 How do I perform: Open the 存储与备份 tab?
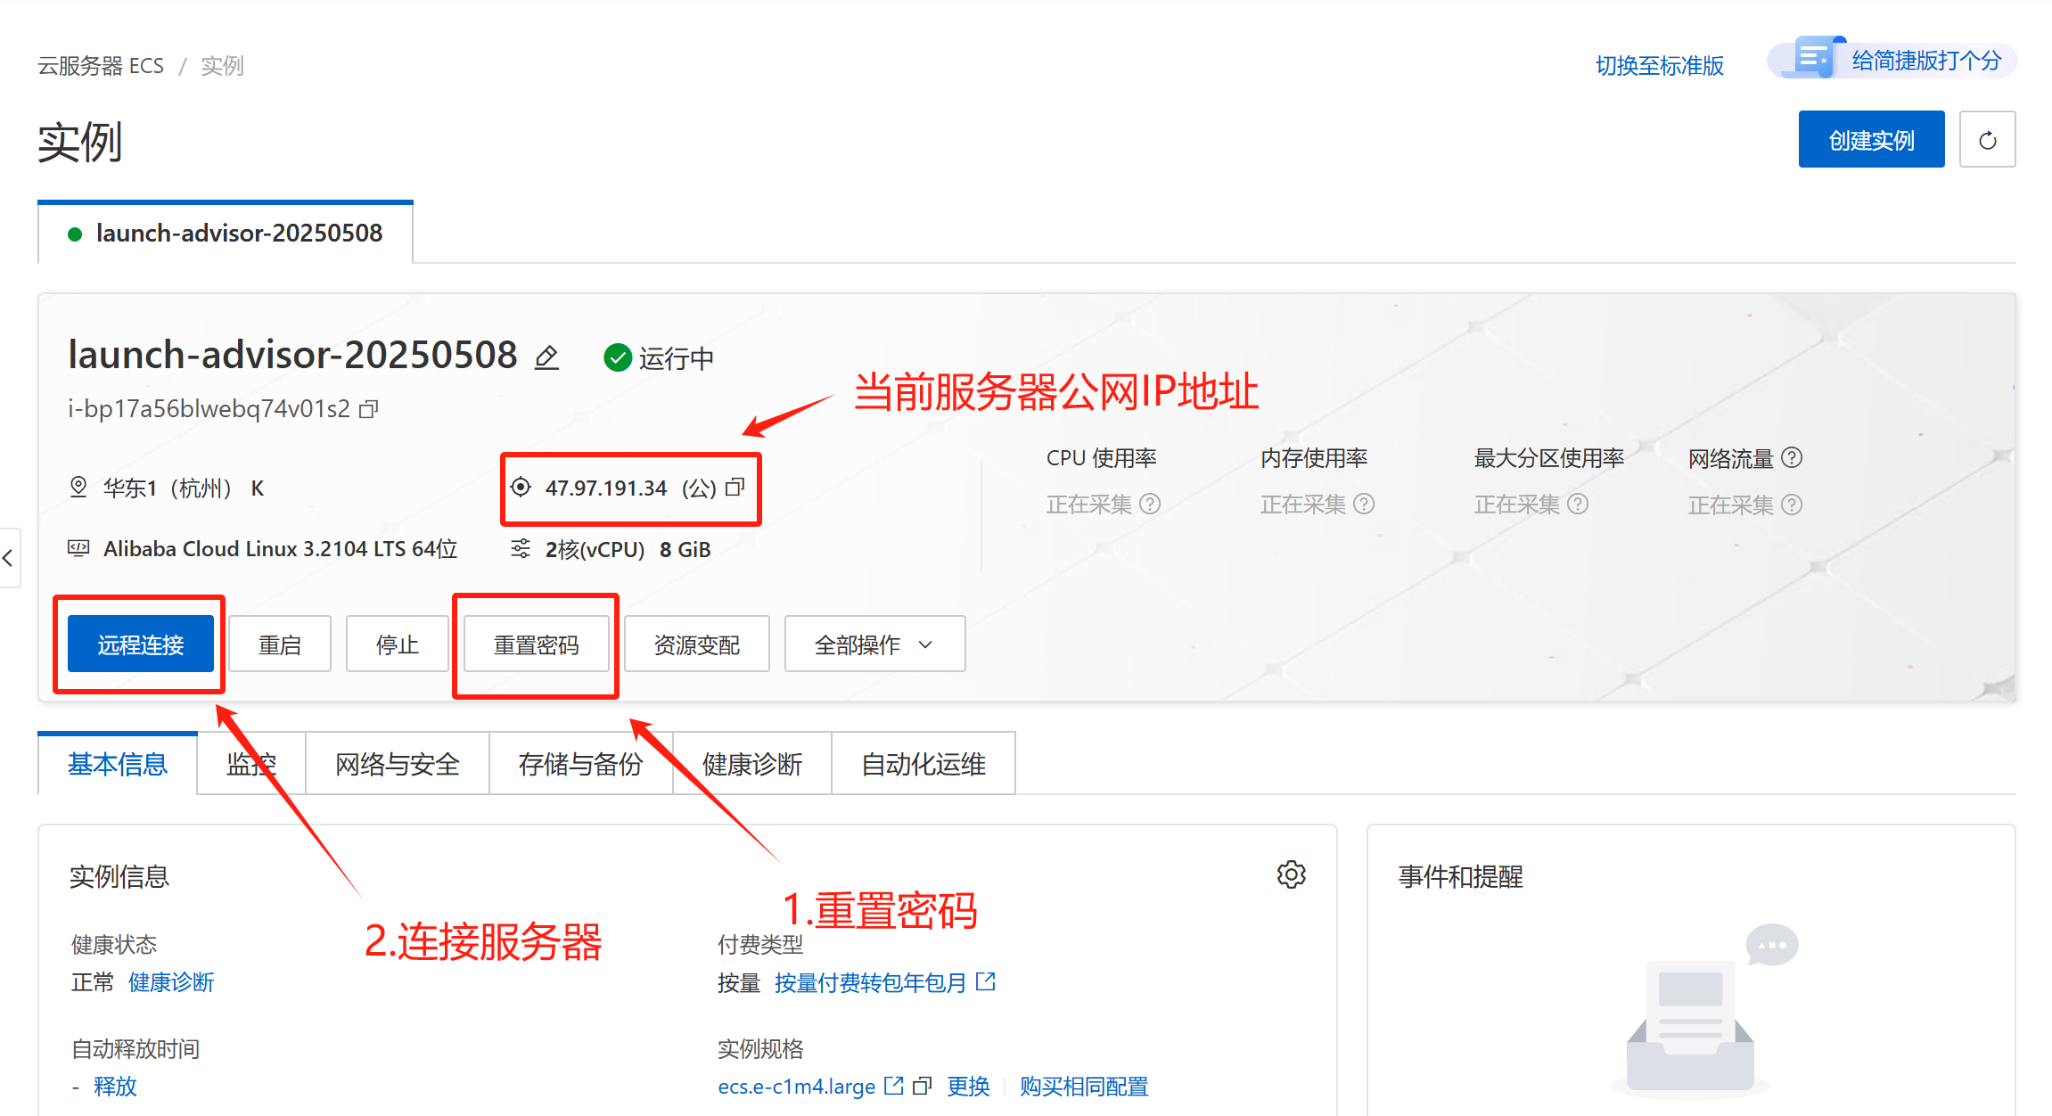pyautogui.click(x=580, y=764)
